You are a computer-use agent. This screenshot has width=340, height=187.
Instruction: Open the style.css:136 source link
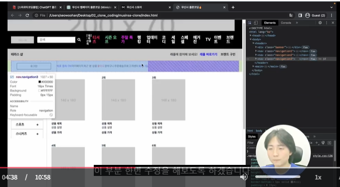[x=322, y=156]
